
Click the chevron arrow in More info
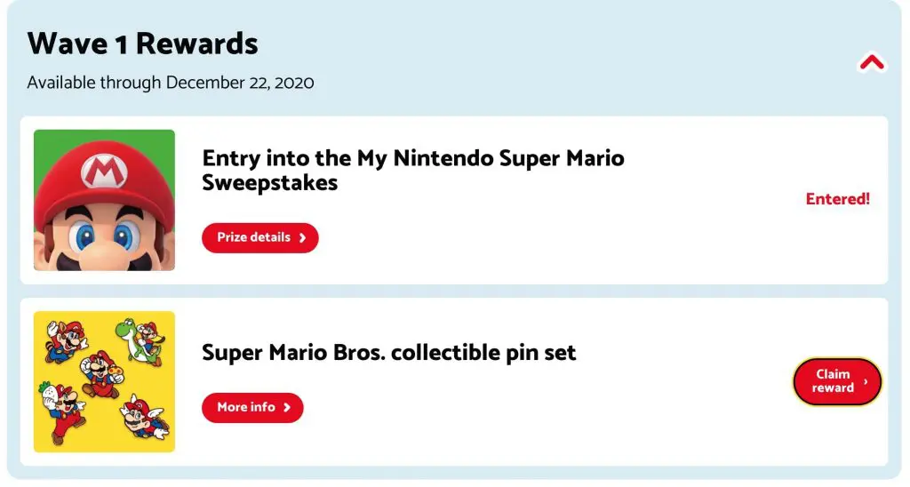(x=287, y=408)
